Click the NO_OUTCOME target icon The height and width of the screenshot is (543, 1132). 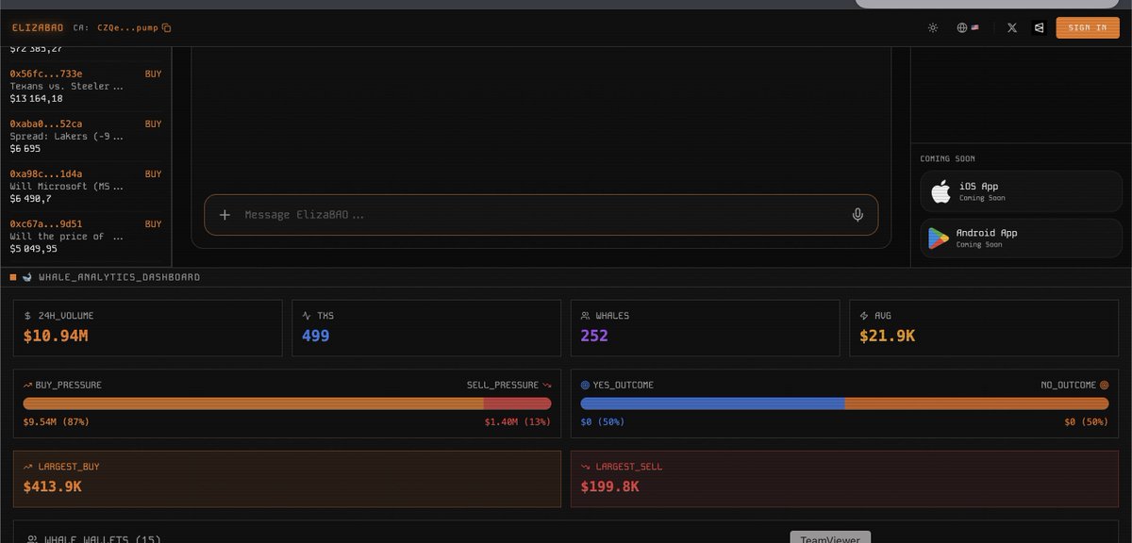coord(1104,385)
